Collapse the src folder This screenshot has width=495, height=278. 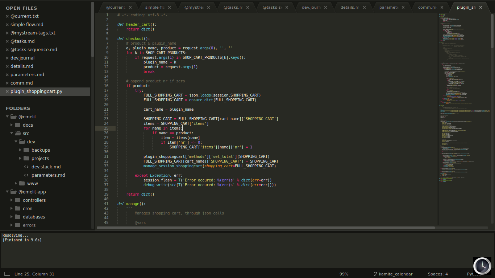(x=12, y=133)
